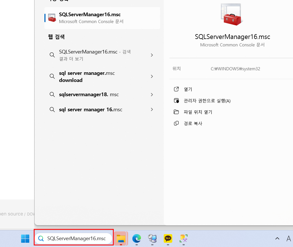Click the IME input mode 'A' indicator

(x=289, y=238)
